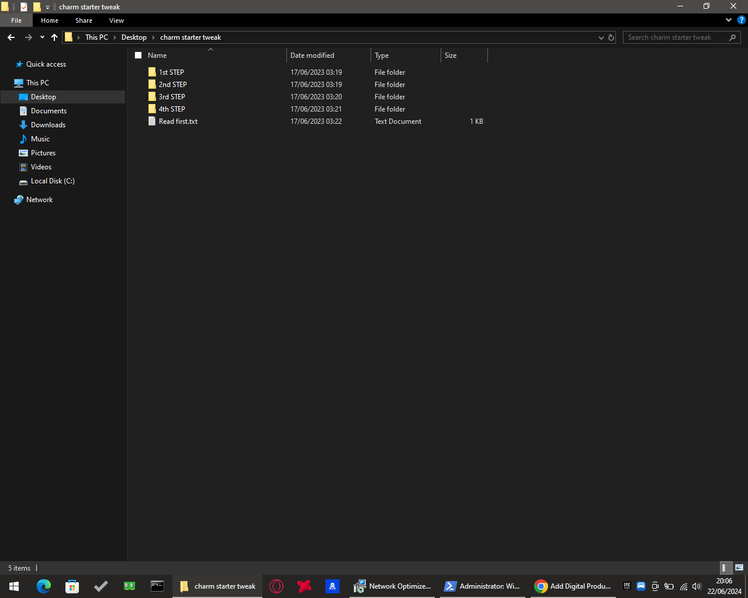748x598 pixels.
Task: Sort files by Date modified column
Action: click(328, 55)
